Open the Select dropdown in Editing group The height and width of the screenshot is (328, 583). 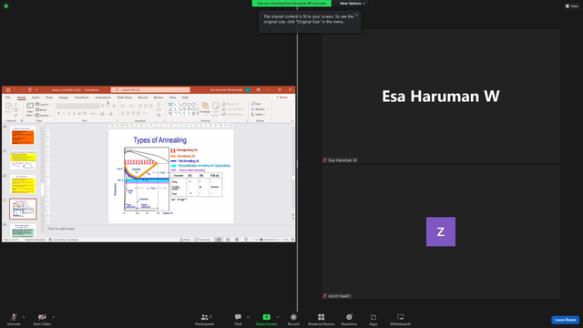click(x=259, y=114)
